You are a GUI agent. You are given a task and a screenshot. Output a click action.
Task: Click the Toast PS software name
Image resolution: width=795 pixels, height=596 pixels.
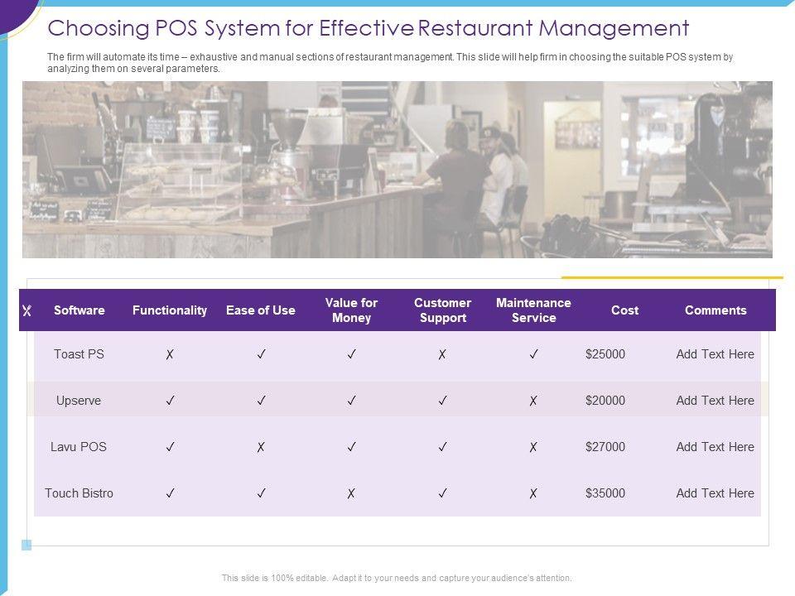tap(79, 354)
